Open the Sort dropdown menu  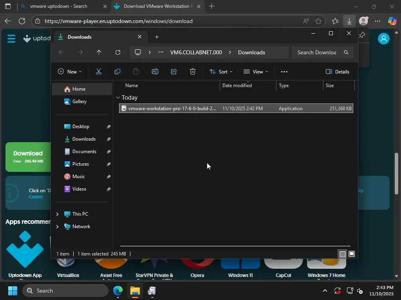point(221,72)
